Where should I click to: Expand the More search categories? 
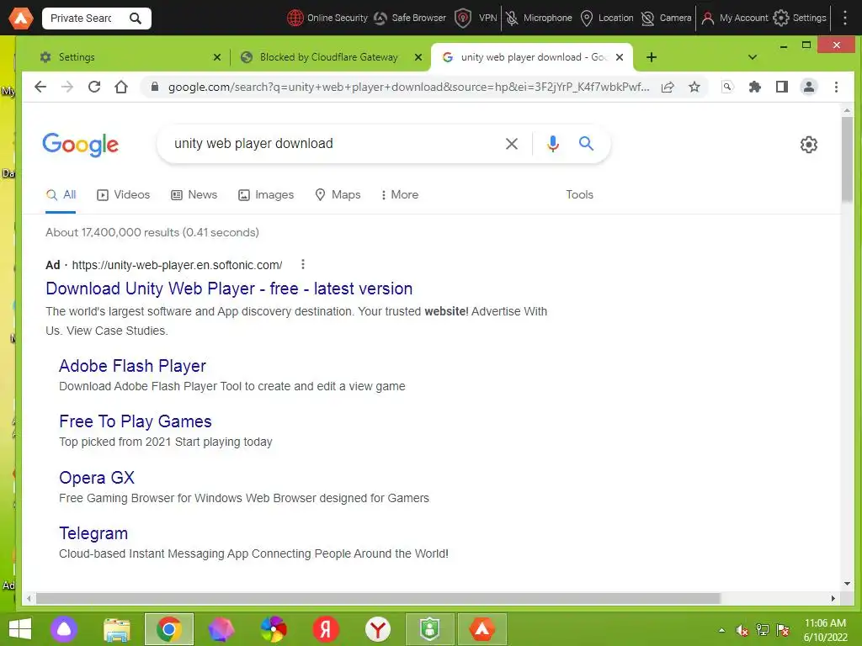(x=400, y=194)
